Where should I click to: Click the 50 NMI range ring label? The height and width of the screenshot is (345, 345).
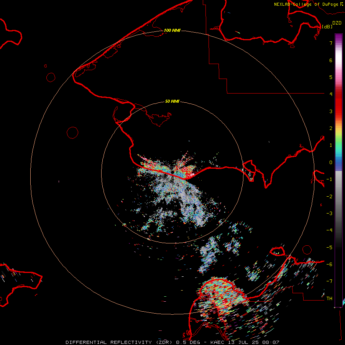[172, 101]
